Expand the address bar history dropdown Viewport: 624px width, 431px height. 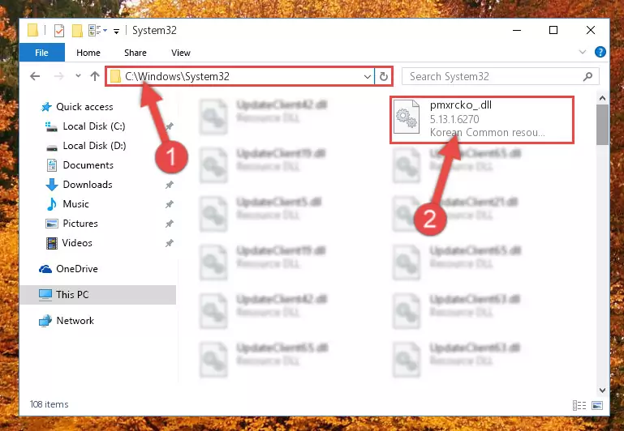point(368,76)
